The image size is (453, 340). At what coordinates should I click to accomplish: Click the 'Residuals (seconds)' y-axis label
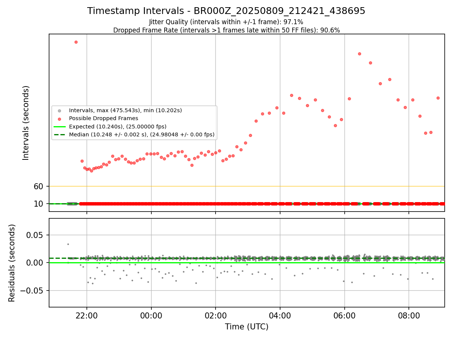coord(12,263)
